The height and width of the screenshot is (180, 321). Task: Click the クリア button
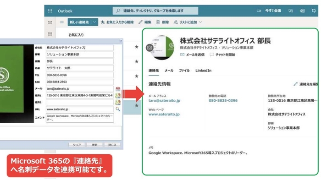[77, 145]
